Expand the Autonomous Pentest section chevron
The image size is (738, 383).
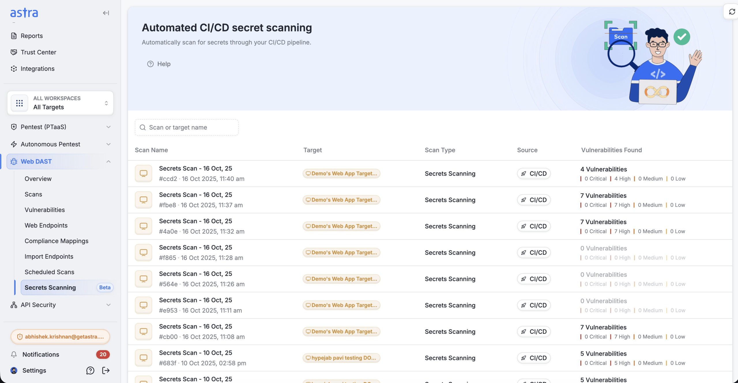click(108, 144)
